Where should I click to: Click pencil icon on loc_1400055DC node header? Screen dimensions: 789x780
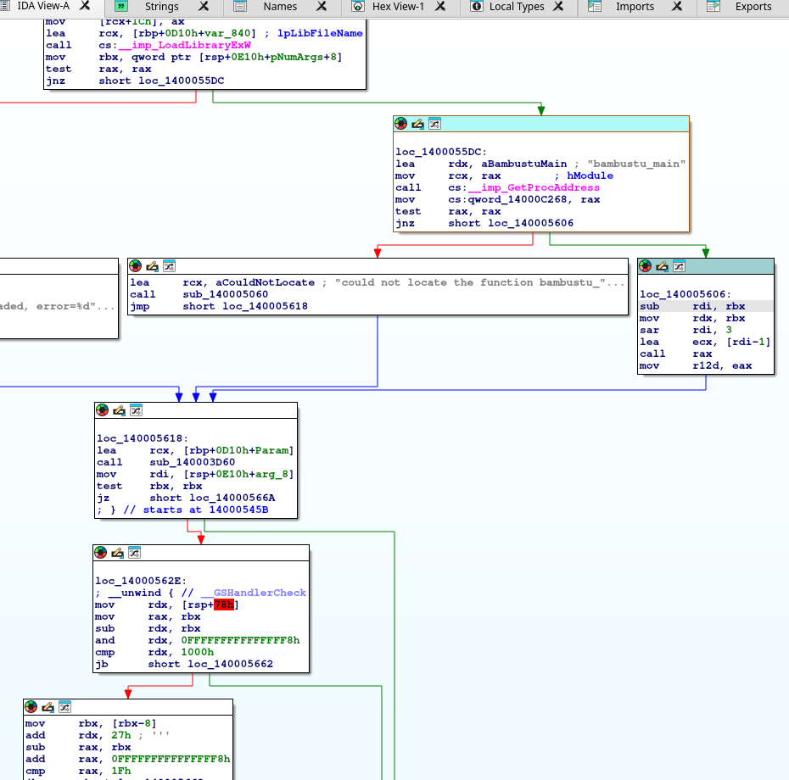[417, 124]
